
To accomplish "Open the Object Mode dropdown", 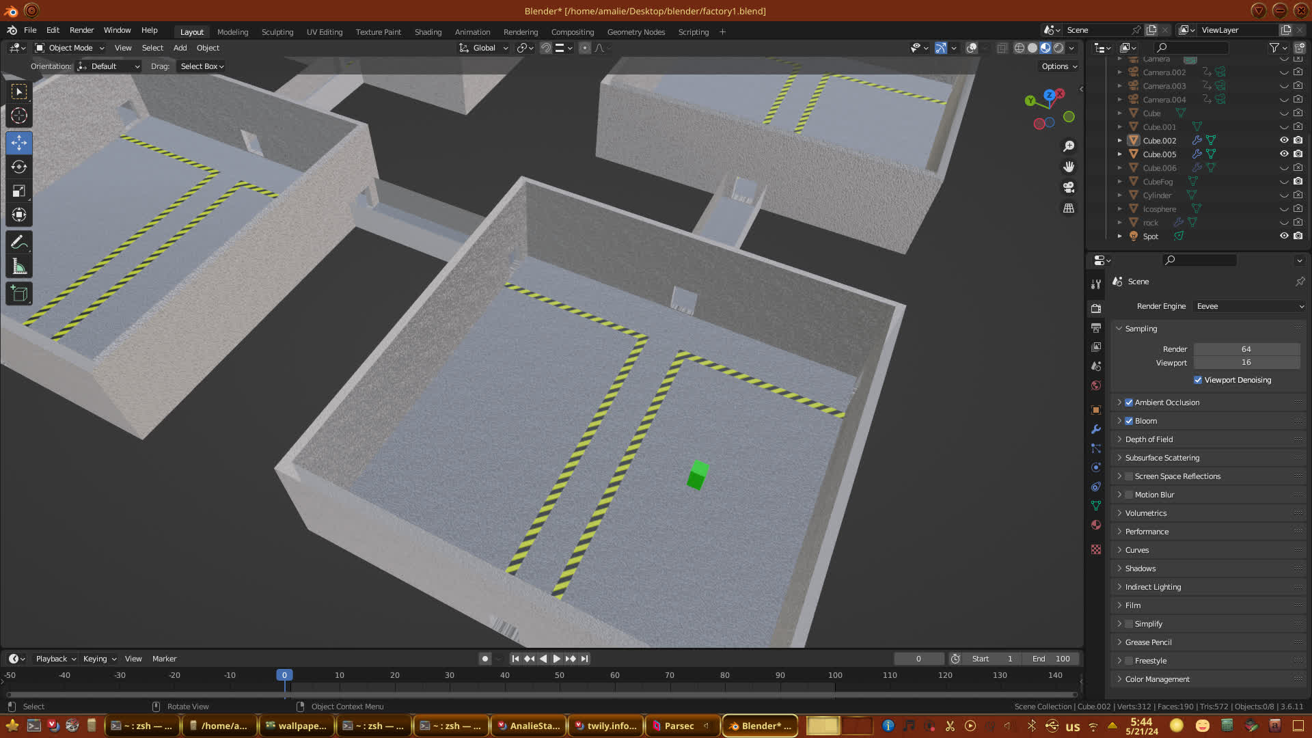I will point(70,48).
